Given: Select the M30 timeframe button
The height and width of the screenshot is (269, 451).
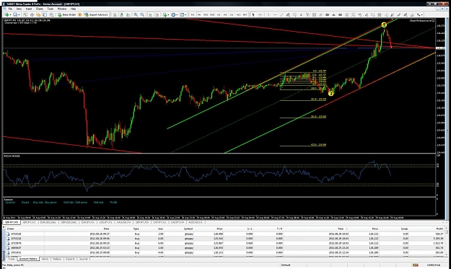Looking at the screenshot, I should tap(212, 14).
